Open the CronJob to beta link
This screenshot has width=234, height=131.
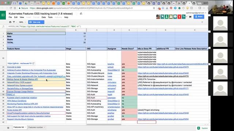tap(14, 67)
